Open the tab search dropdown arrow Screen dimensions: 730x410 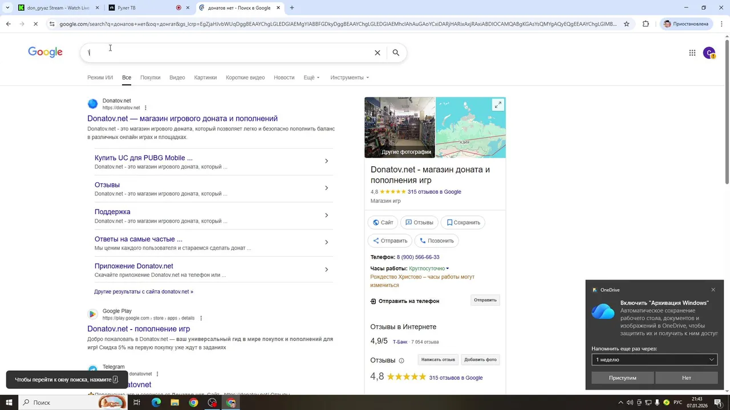[7, 8]
